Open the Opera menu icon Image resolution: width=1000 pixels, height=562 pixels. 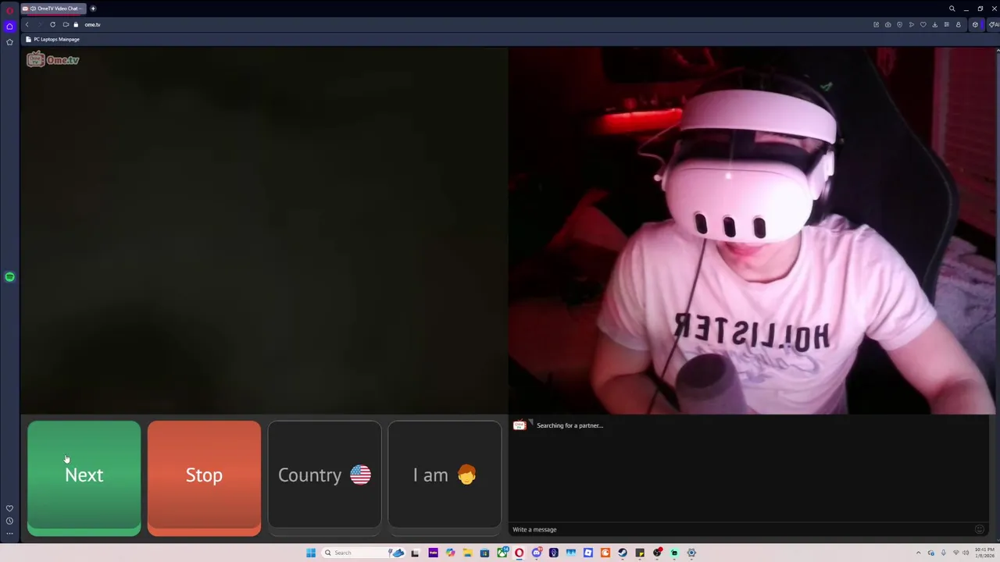[x=9, y=9]
